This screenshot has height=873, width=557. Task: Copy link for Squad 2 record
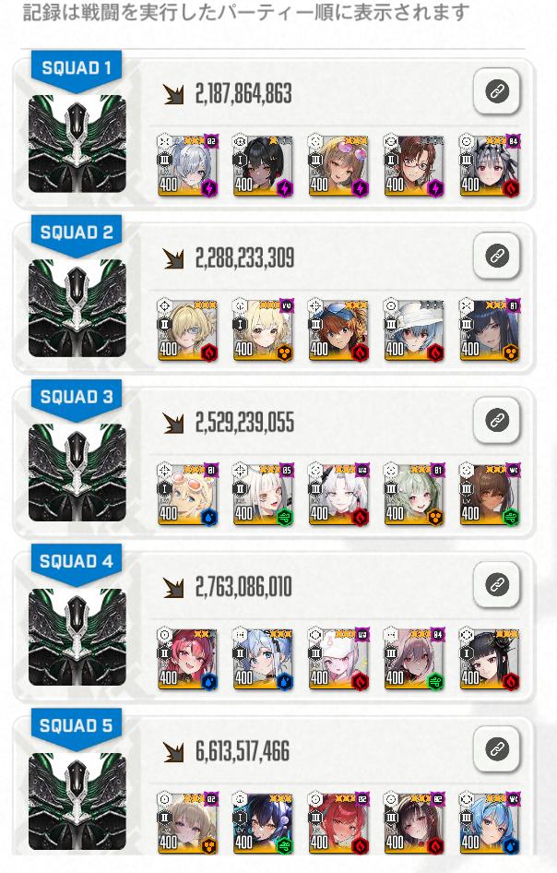pos(497,256)
